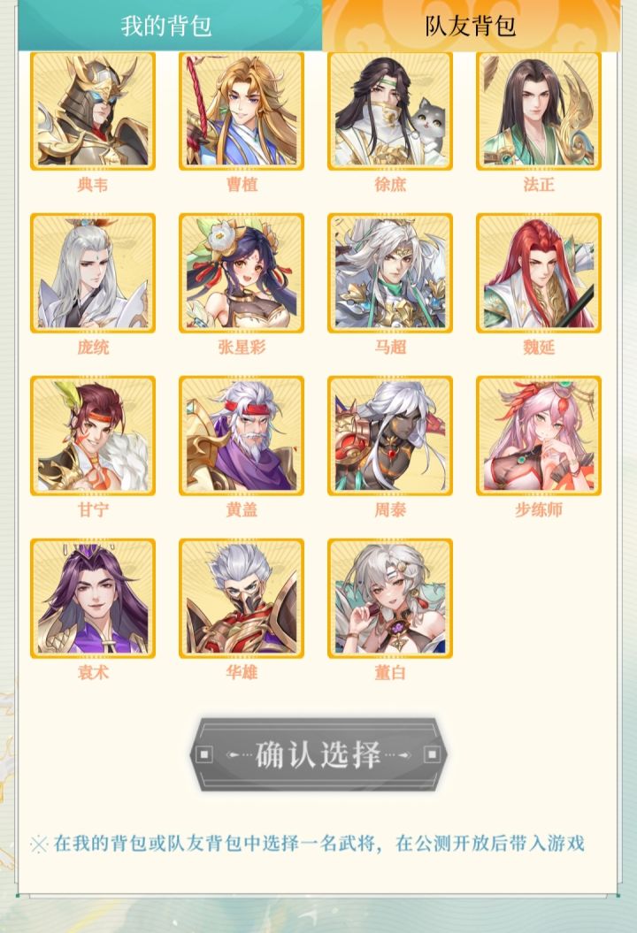Pick the 周泰 character portrait
The image size is (637, 933).
click(x=390, y=436)
